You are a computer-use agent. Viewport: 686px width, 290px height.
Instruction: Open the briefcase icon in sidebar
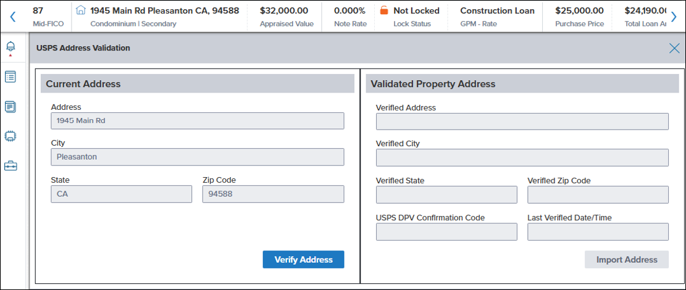click(10, 166)
